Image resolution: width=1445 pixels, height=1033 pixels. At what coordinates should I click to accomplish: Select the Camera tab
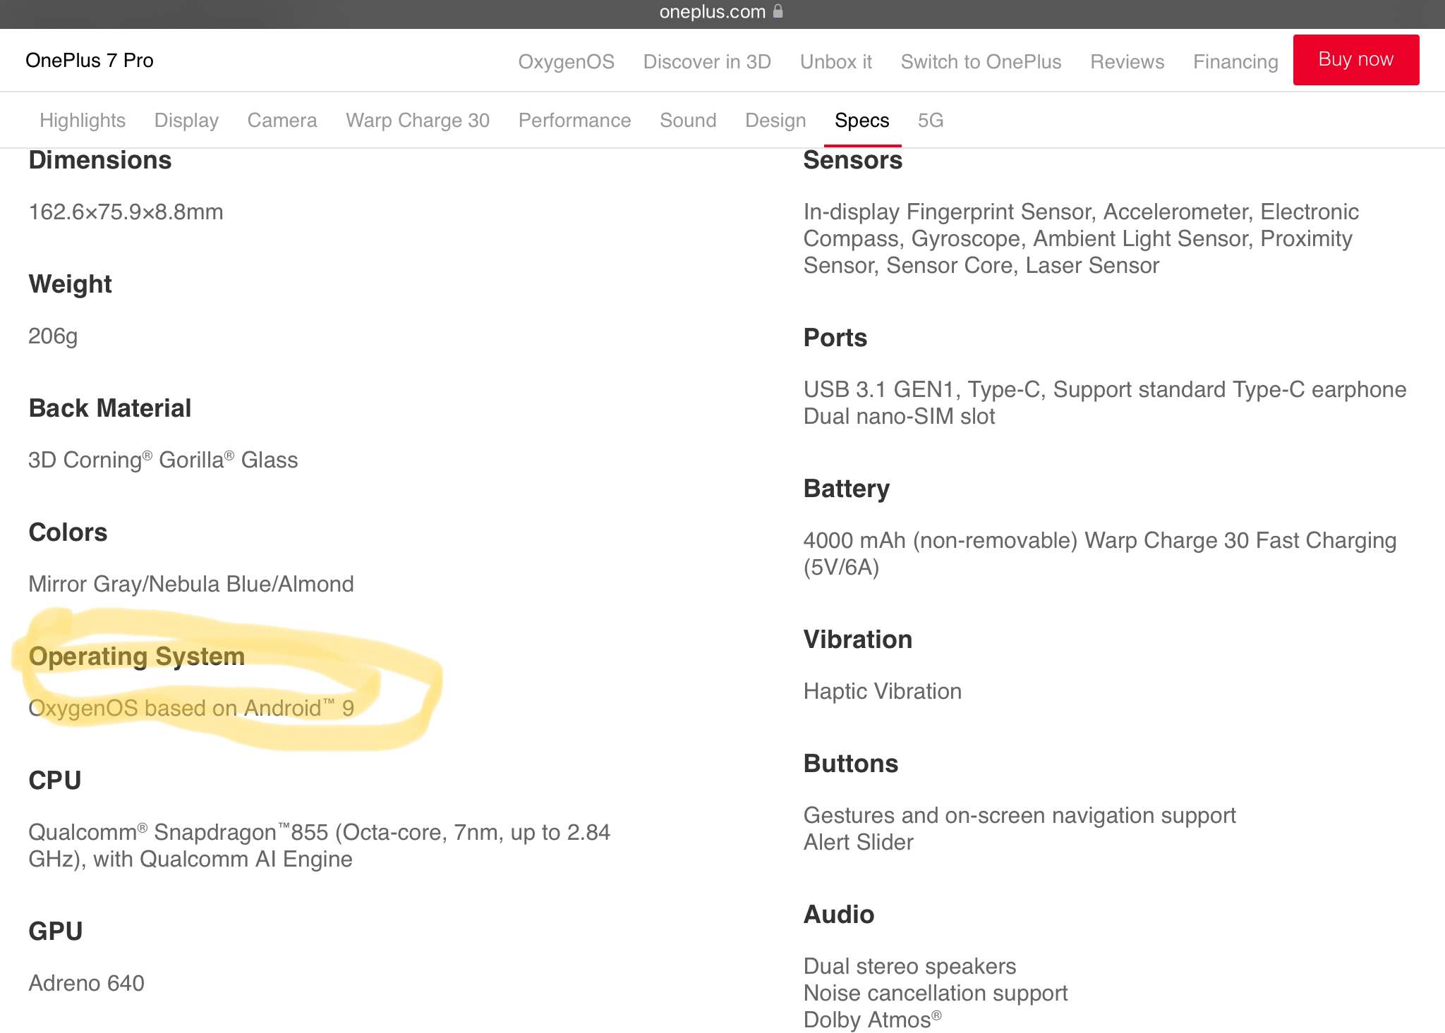point(282,121)
